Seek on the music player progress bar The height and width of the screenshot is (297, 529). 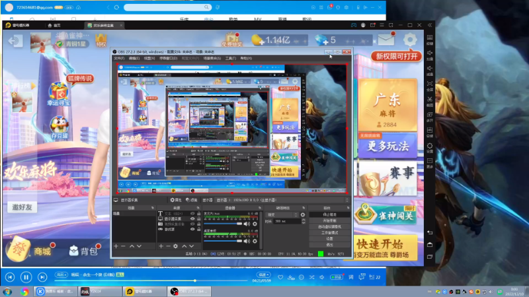[x=151, y=280]
